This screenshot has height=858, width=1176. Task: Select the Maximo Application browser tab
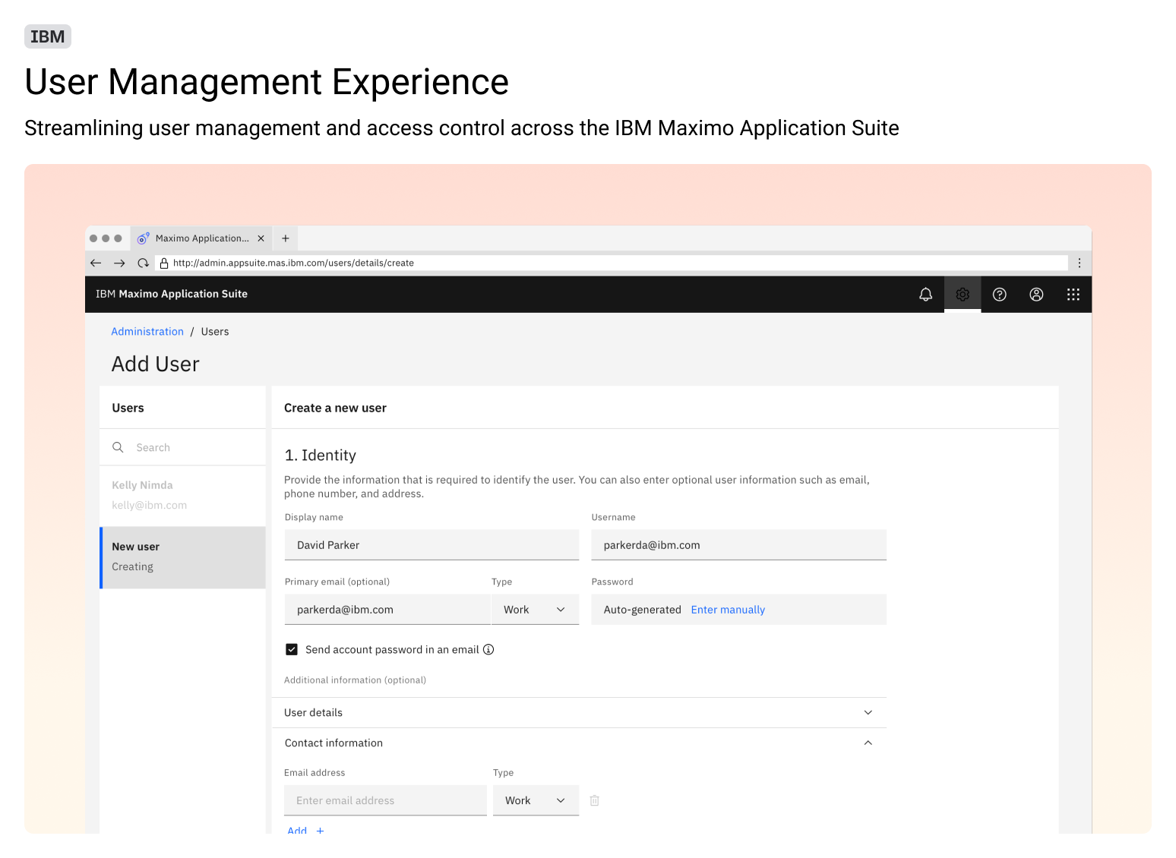(202, 238)
